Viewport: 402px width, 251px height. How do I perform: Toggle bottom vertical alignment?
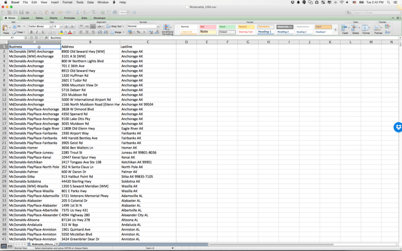tap(93, 26)
